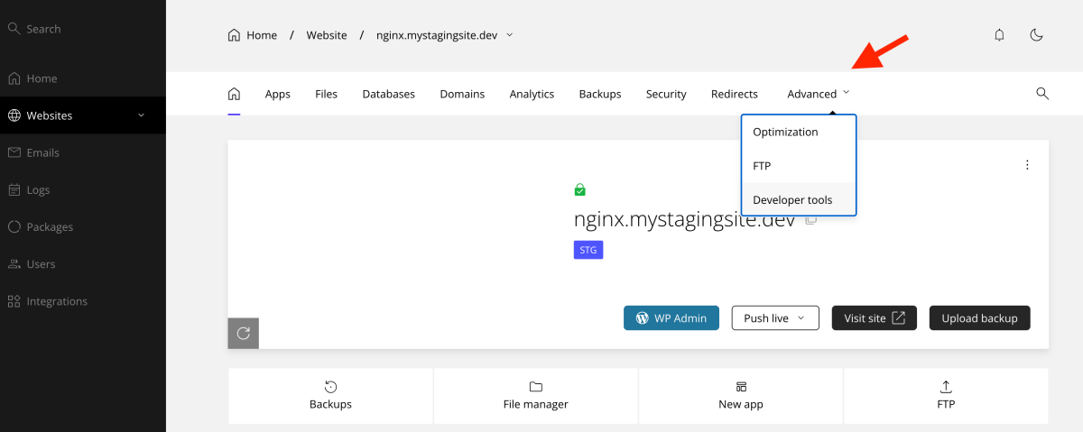Click the Users people icon
This screenshot has height=432, width=1083.
(14, 264)
